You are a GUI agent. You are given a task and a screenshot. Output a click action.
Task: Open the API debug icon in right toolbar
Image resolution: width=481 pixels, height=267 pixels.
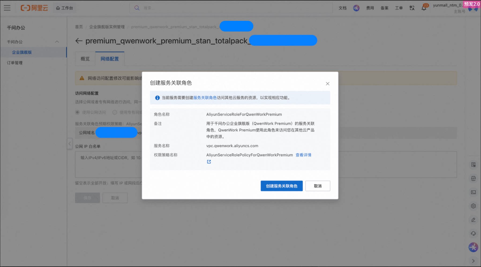click(x=474, y=178)
